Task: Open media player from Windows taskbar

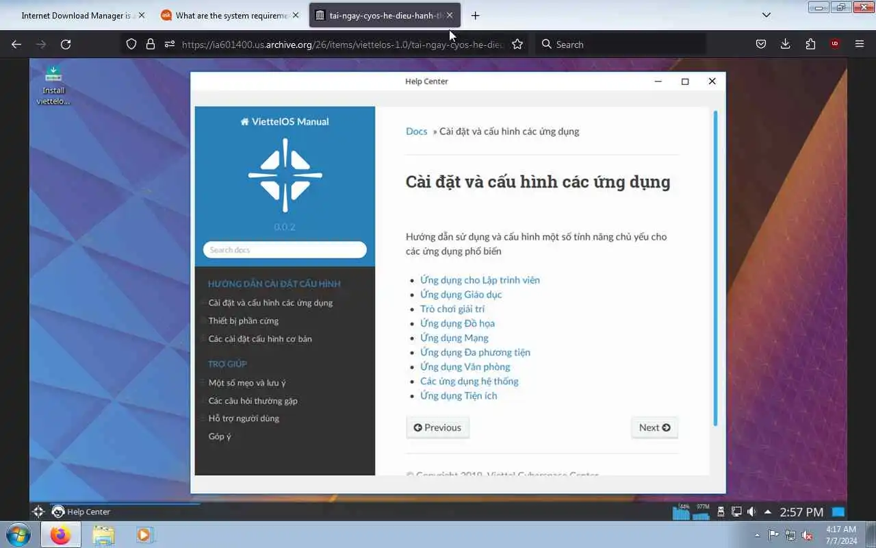Action: pos(144,534)
